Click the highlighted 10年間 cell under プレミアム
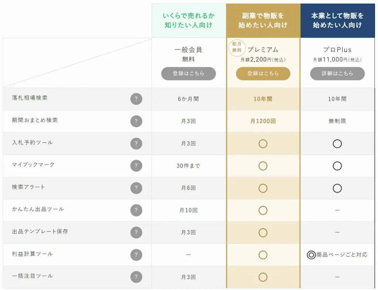 (x=263, y=99)
